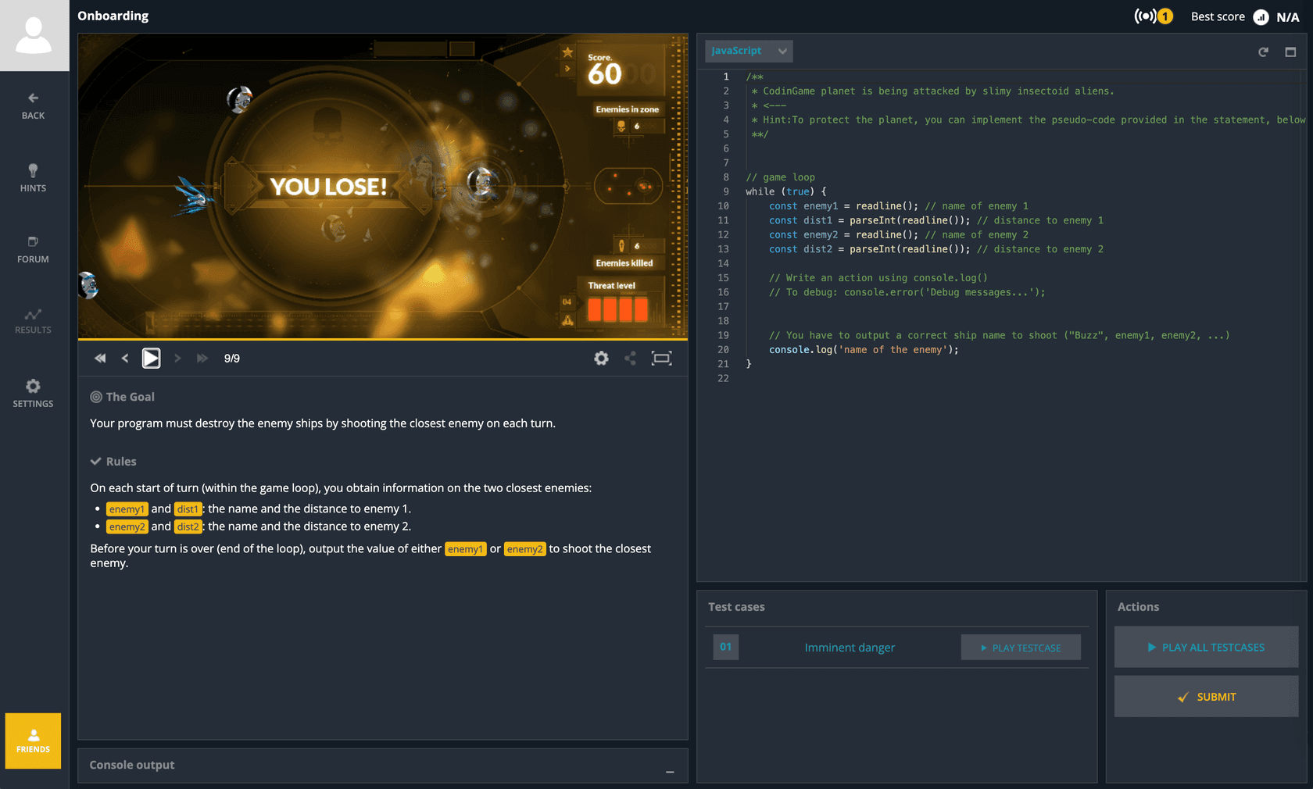The width and height of the screenshot is (1313, 789).
Task: Open the replay settings gear
Action: (601, 358)
